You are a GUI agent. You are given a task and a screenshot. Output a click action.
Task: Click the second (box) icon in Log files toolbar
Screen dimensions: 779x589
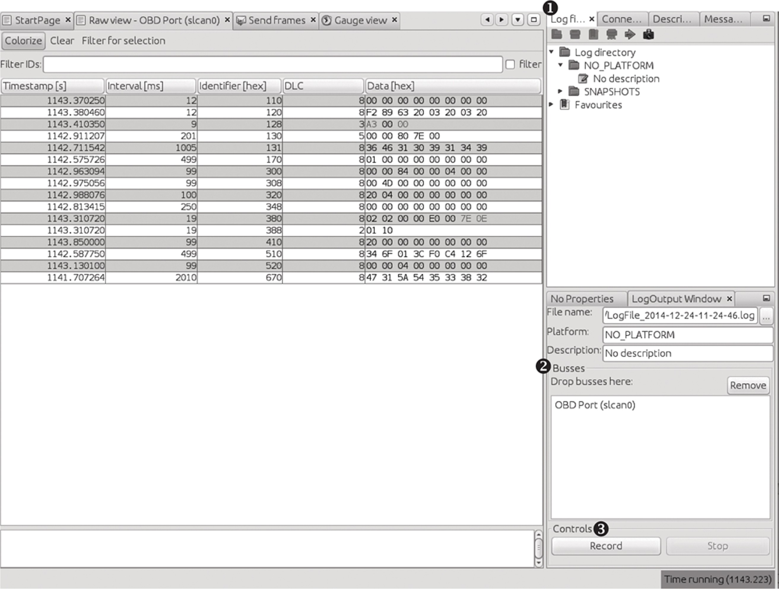575,34
